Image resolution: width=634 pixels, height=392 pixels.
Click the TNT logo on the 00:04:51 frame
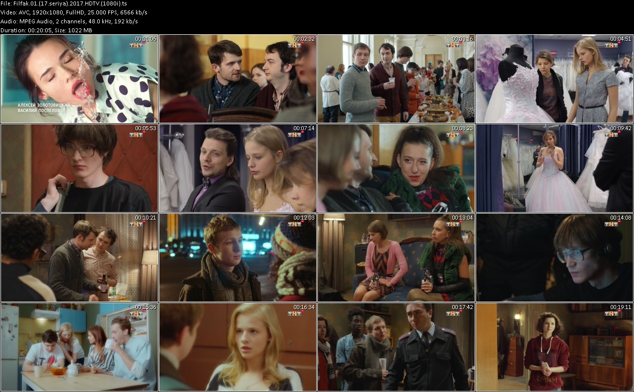(x=612, y=45)
